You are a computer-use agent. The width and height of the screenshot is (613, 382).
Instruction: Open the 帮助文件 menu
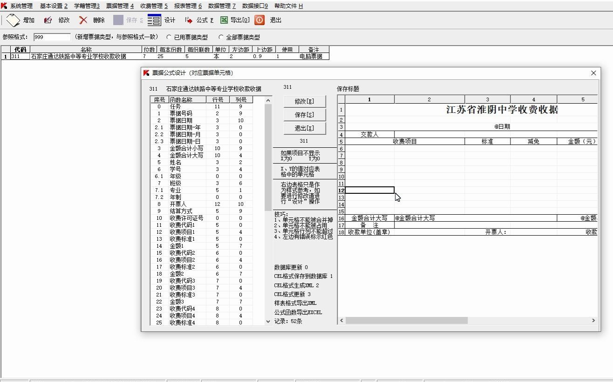point(288,6)
